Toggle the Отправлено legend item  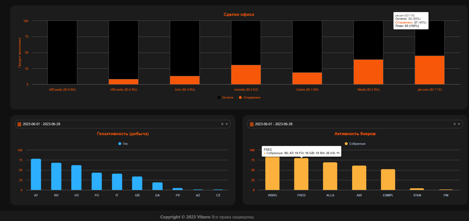[250, 97]
